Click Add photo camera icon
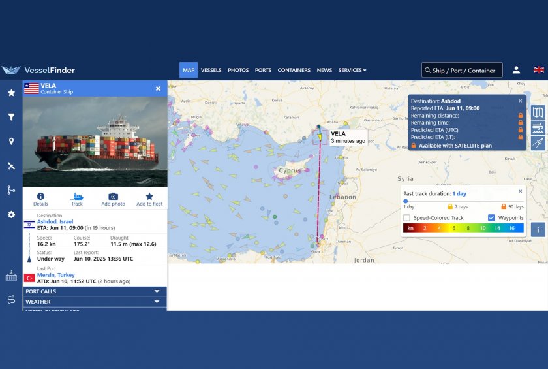 pyautogui.click(x=114, y=196)
